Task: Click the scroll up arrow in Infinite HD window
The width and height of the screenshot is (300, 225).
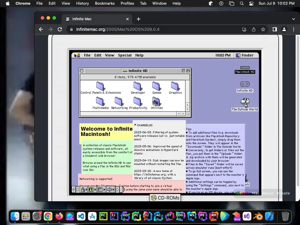Action: coord(187,105)
